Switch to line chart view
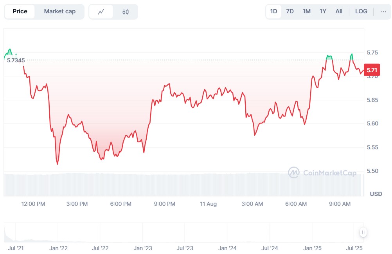Image resolution: width=392 pixels, height=254 pixels. point(101,12)
